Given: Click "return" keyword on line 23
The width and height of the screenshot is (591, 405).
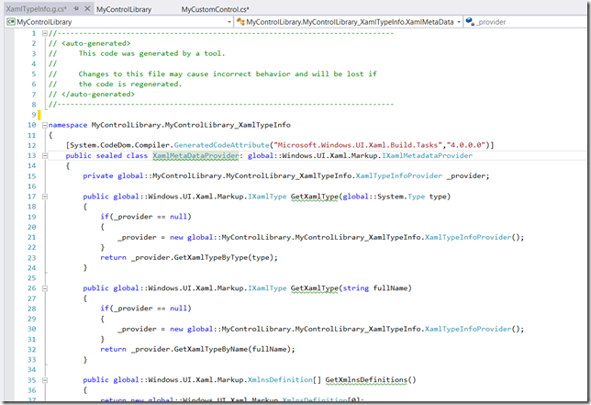Looking at the screenshot, I should click(113, 257).
